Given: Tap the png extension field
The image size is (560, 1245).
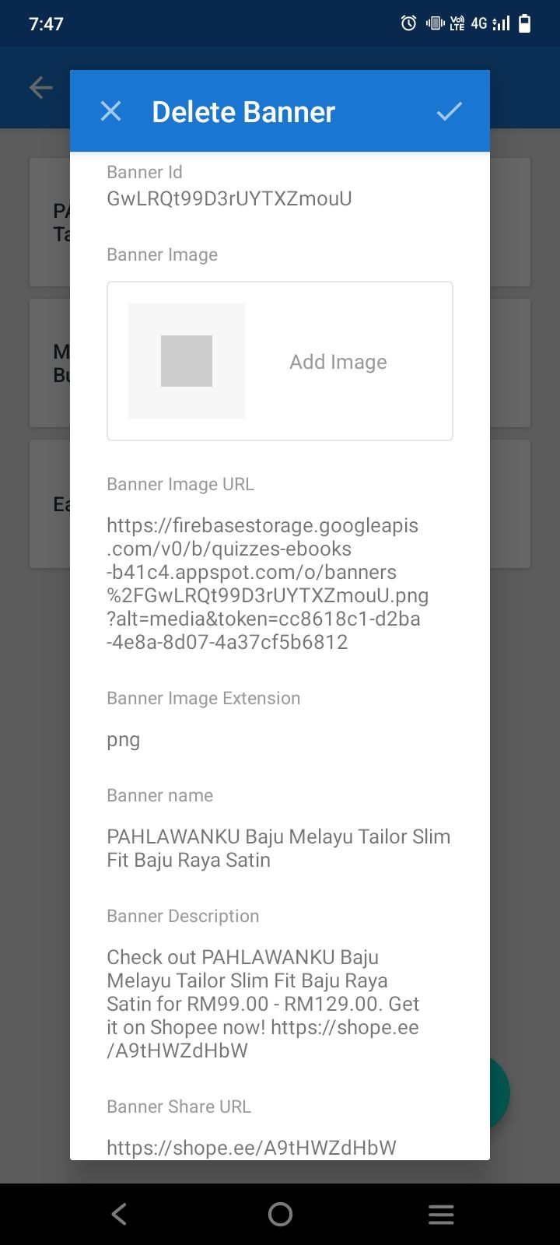Looking at the screenshot, I should tap(124, 740).
